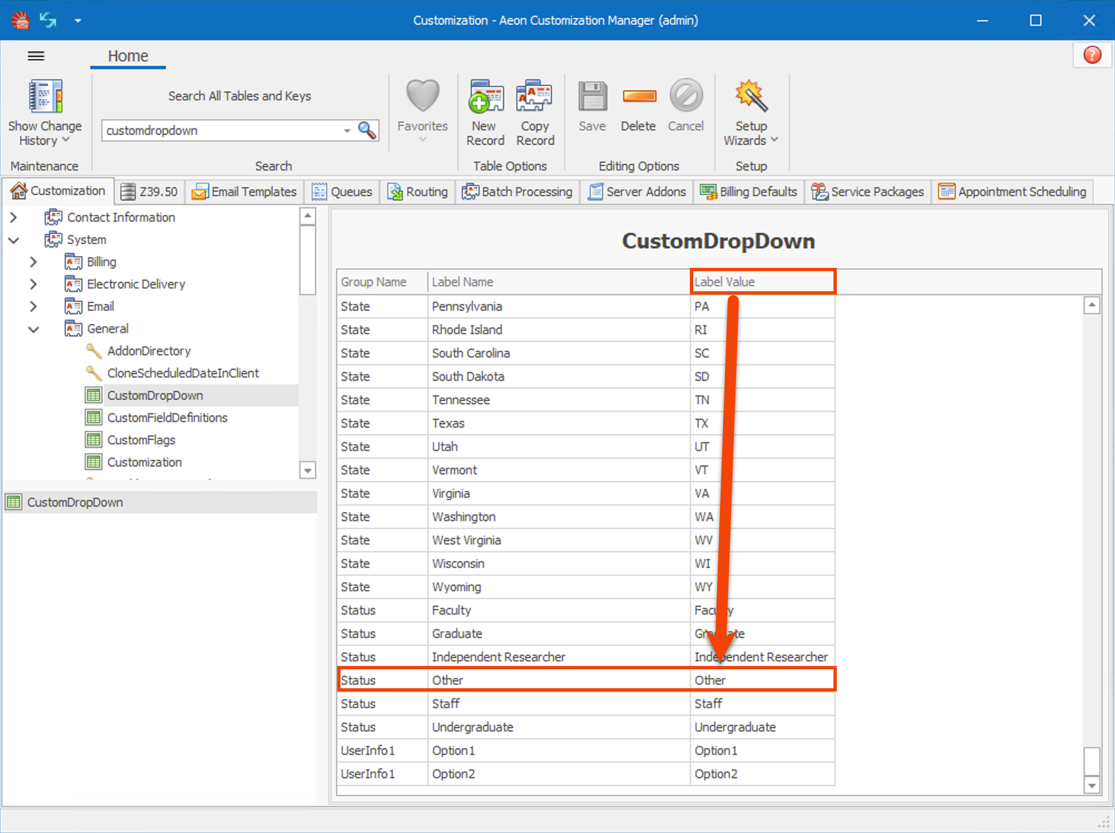Open the search field dropdown arrow

(347, 130)
